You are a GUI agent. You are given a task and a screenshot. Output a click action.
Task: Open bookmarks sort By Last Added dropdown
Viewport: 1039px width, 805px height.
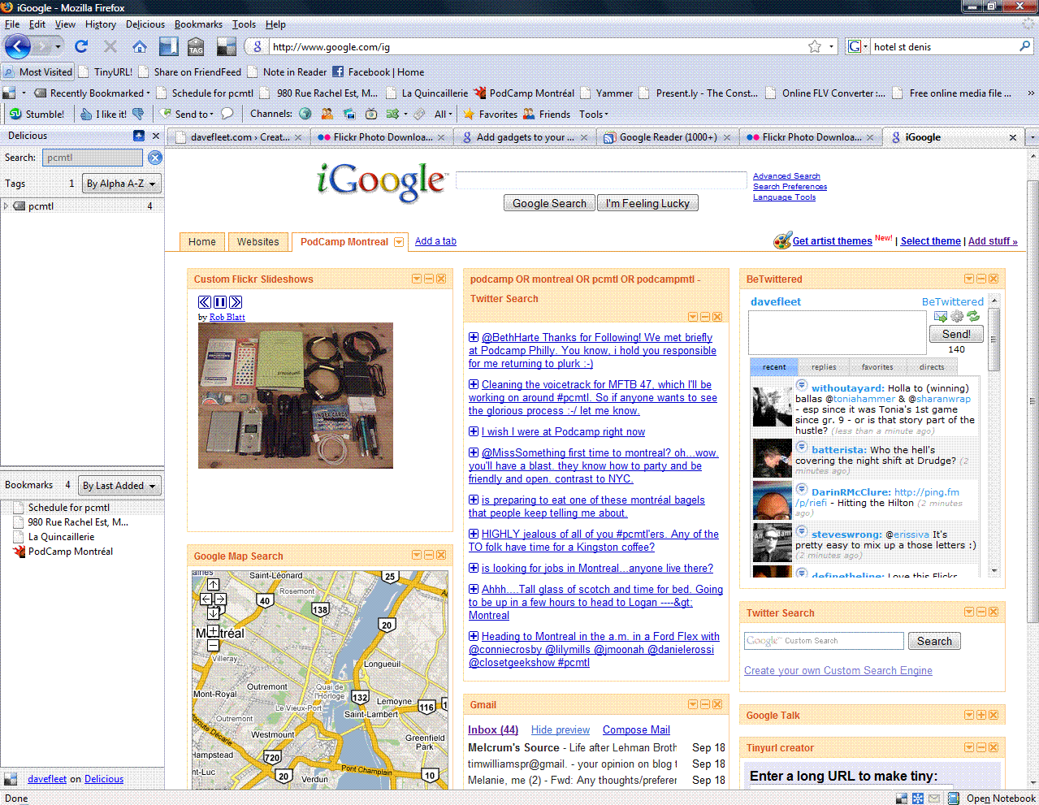pyautogui.click(x=120, y=486)
